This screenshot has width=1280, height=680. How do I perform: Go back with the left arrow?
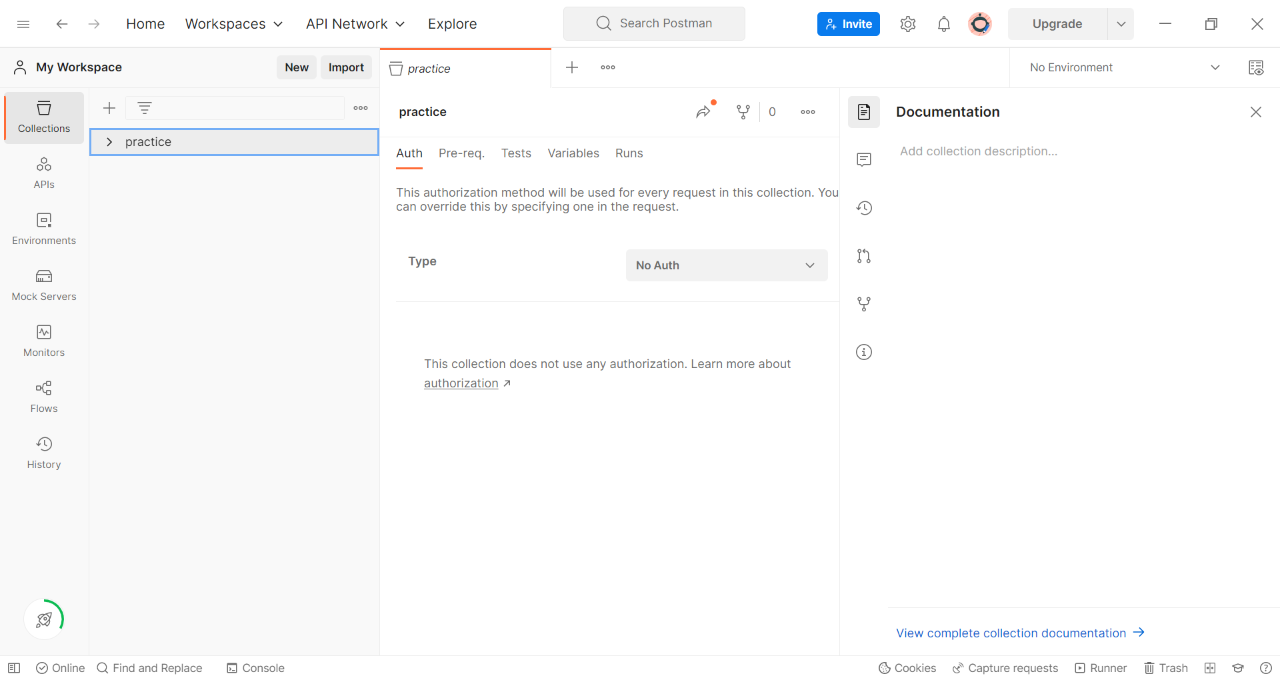(x=62, y=24)
